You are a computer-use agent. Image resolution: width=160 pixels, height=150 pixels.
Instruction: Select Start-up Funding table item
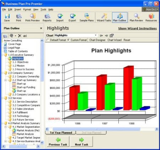(x=26, y=87)
